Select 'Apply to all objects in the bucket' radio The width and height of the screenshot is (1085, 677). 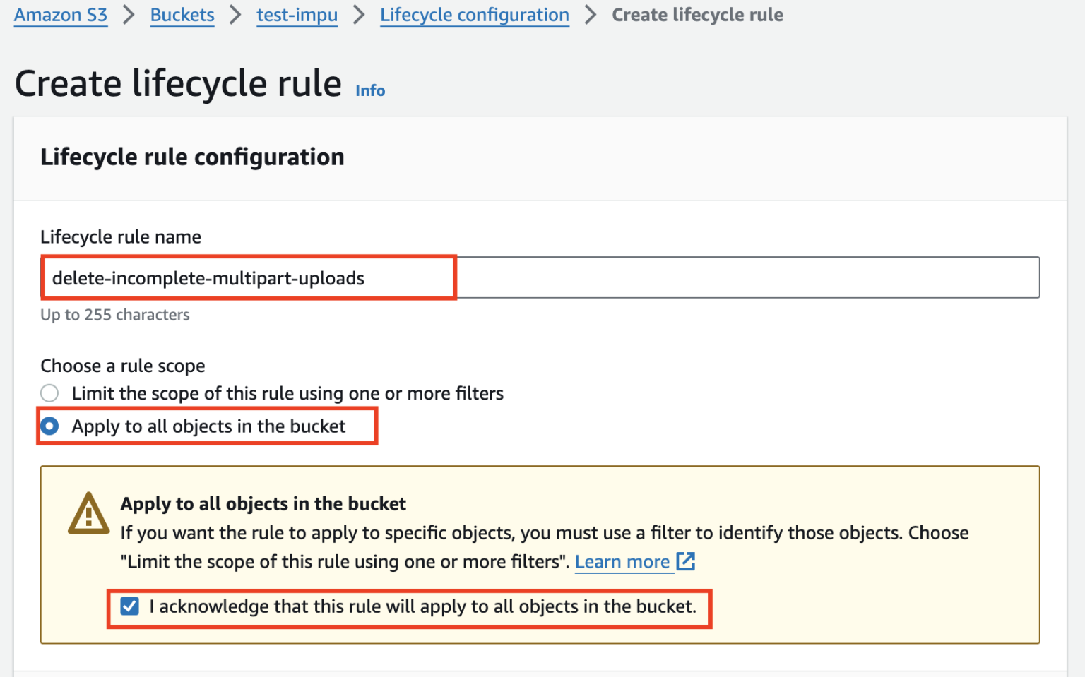click(x=49, y=426)
